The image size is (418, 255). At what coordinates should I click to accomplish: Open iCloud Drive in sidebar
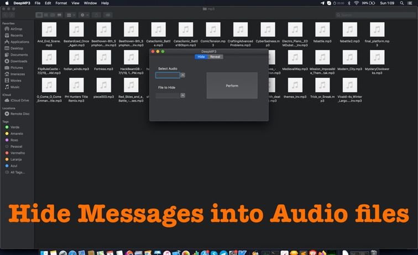coord(19,100)
